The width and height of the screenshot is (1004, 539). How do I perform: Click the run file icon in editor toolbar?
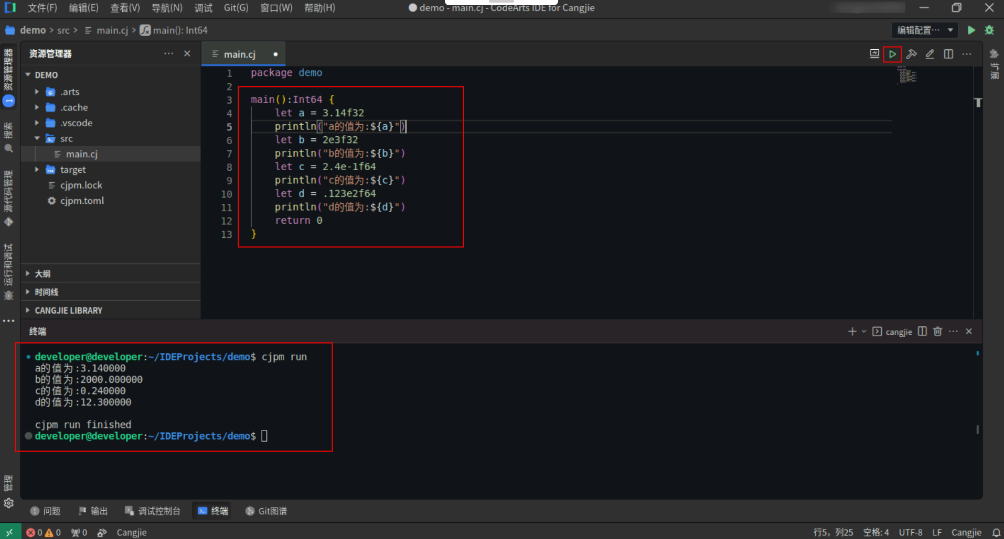pyautogui.click(x=892, y=54)
